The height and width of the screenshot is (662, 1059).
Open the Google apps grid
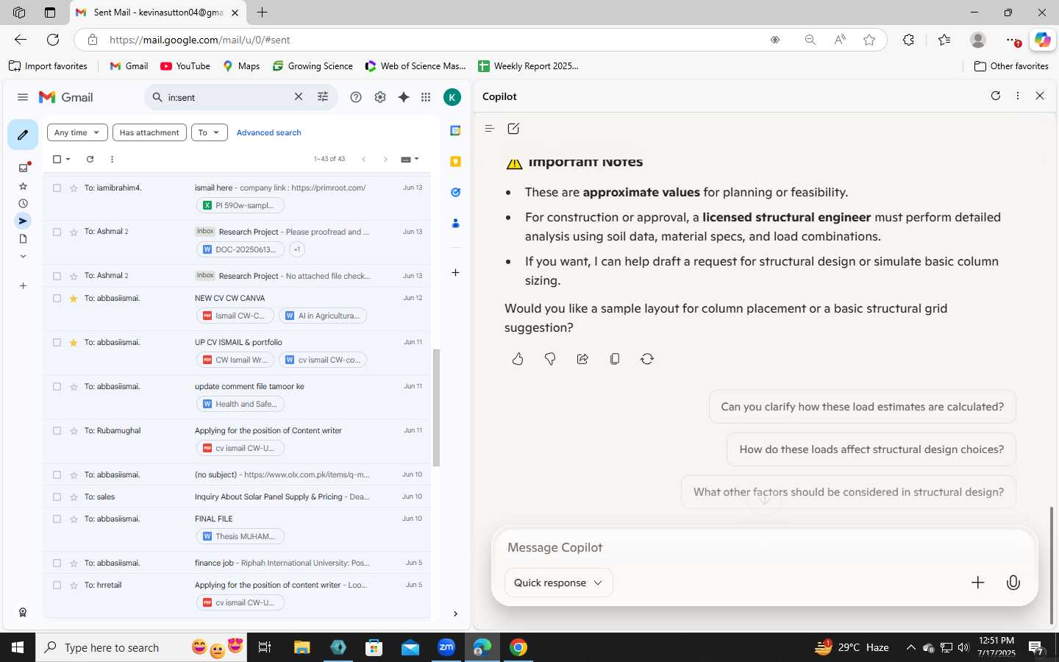click(426, 97)
